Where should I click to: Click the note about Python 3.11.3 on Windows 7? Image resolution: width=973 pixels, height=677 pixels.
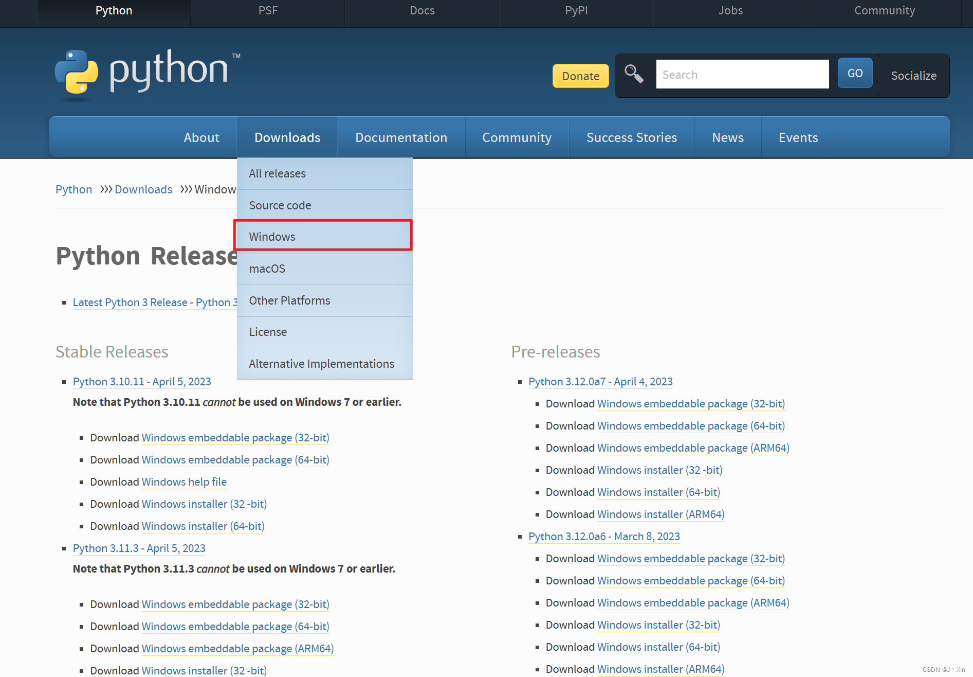pos(234,569)
